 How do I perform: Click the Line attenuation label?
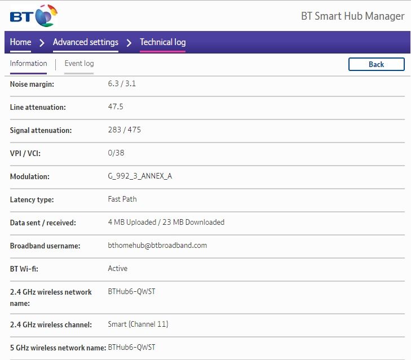[38, 107]
